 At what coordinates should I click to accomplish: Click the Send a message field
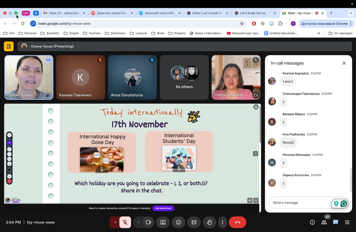[x=300, y=202]
